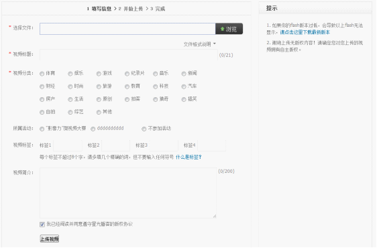Select the 综艺 category radio button
Image resolution: width=377 pixels, height=248 pixels.
pyautogui.click(x=70, y=113)
